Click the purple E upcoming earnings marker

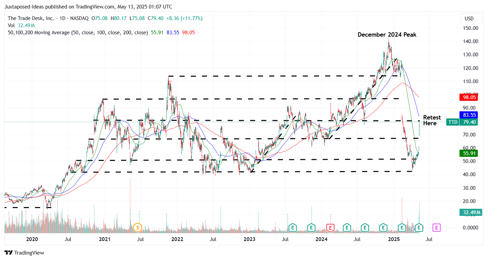[x=437, y=227]
